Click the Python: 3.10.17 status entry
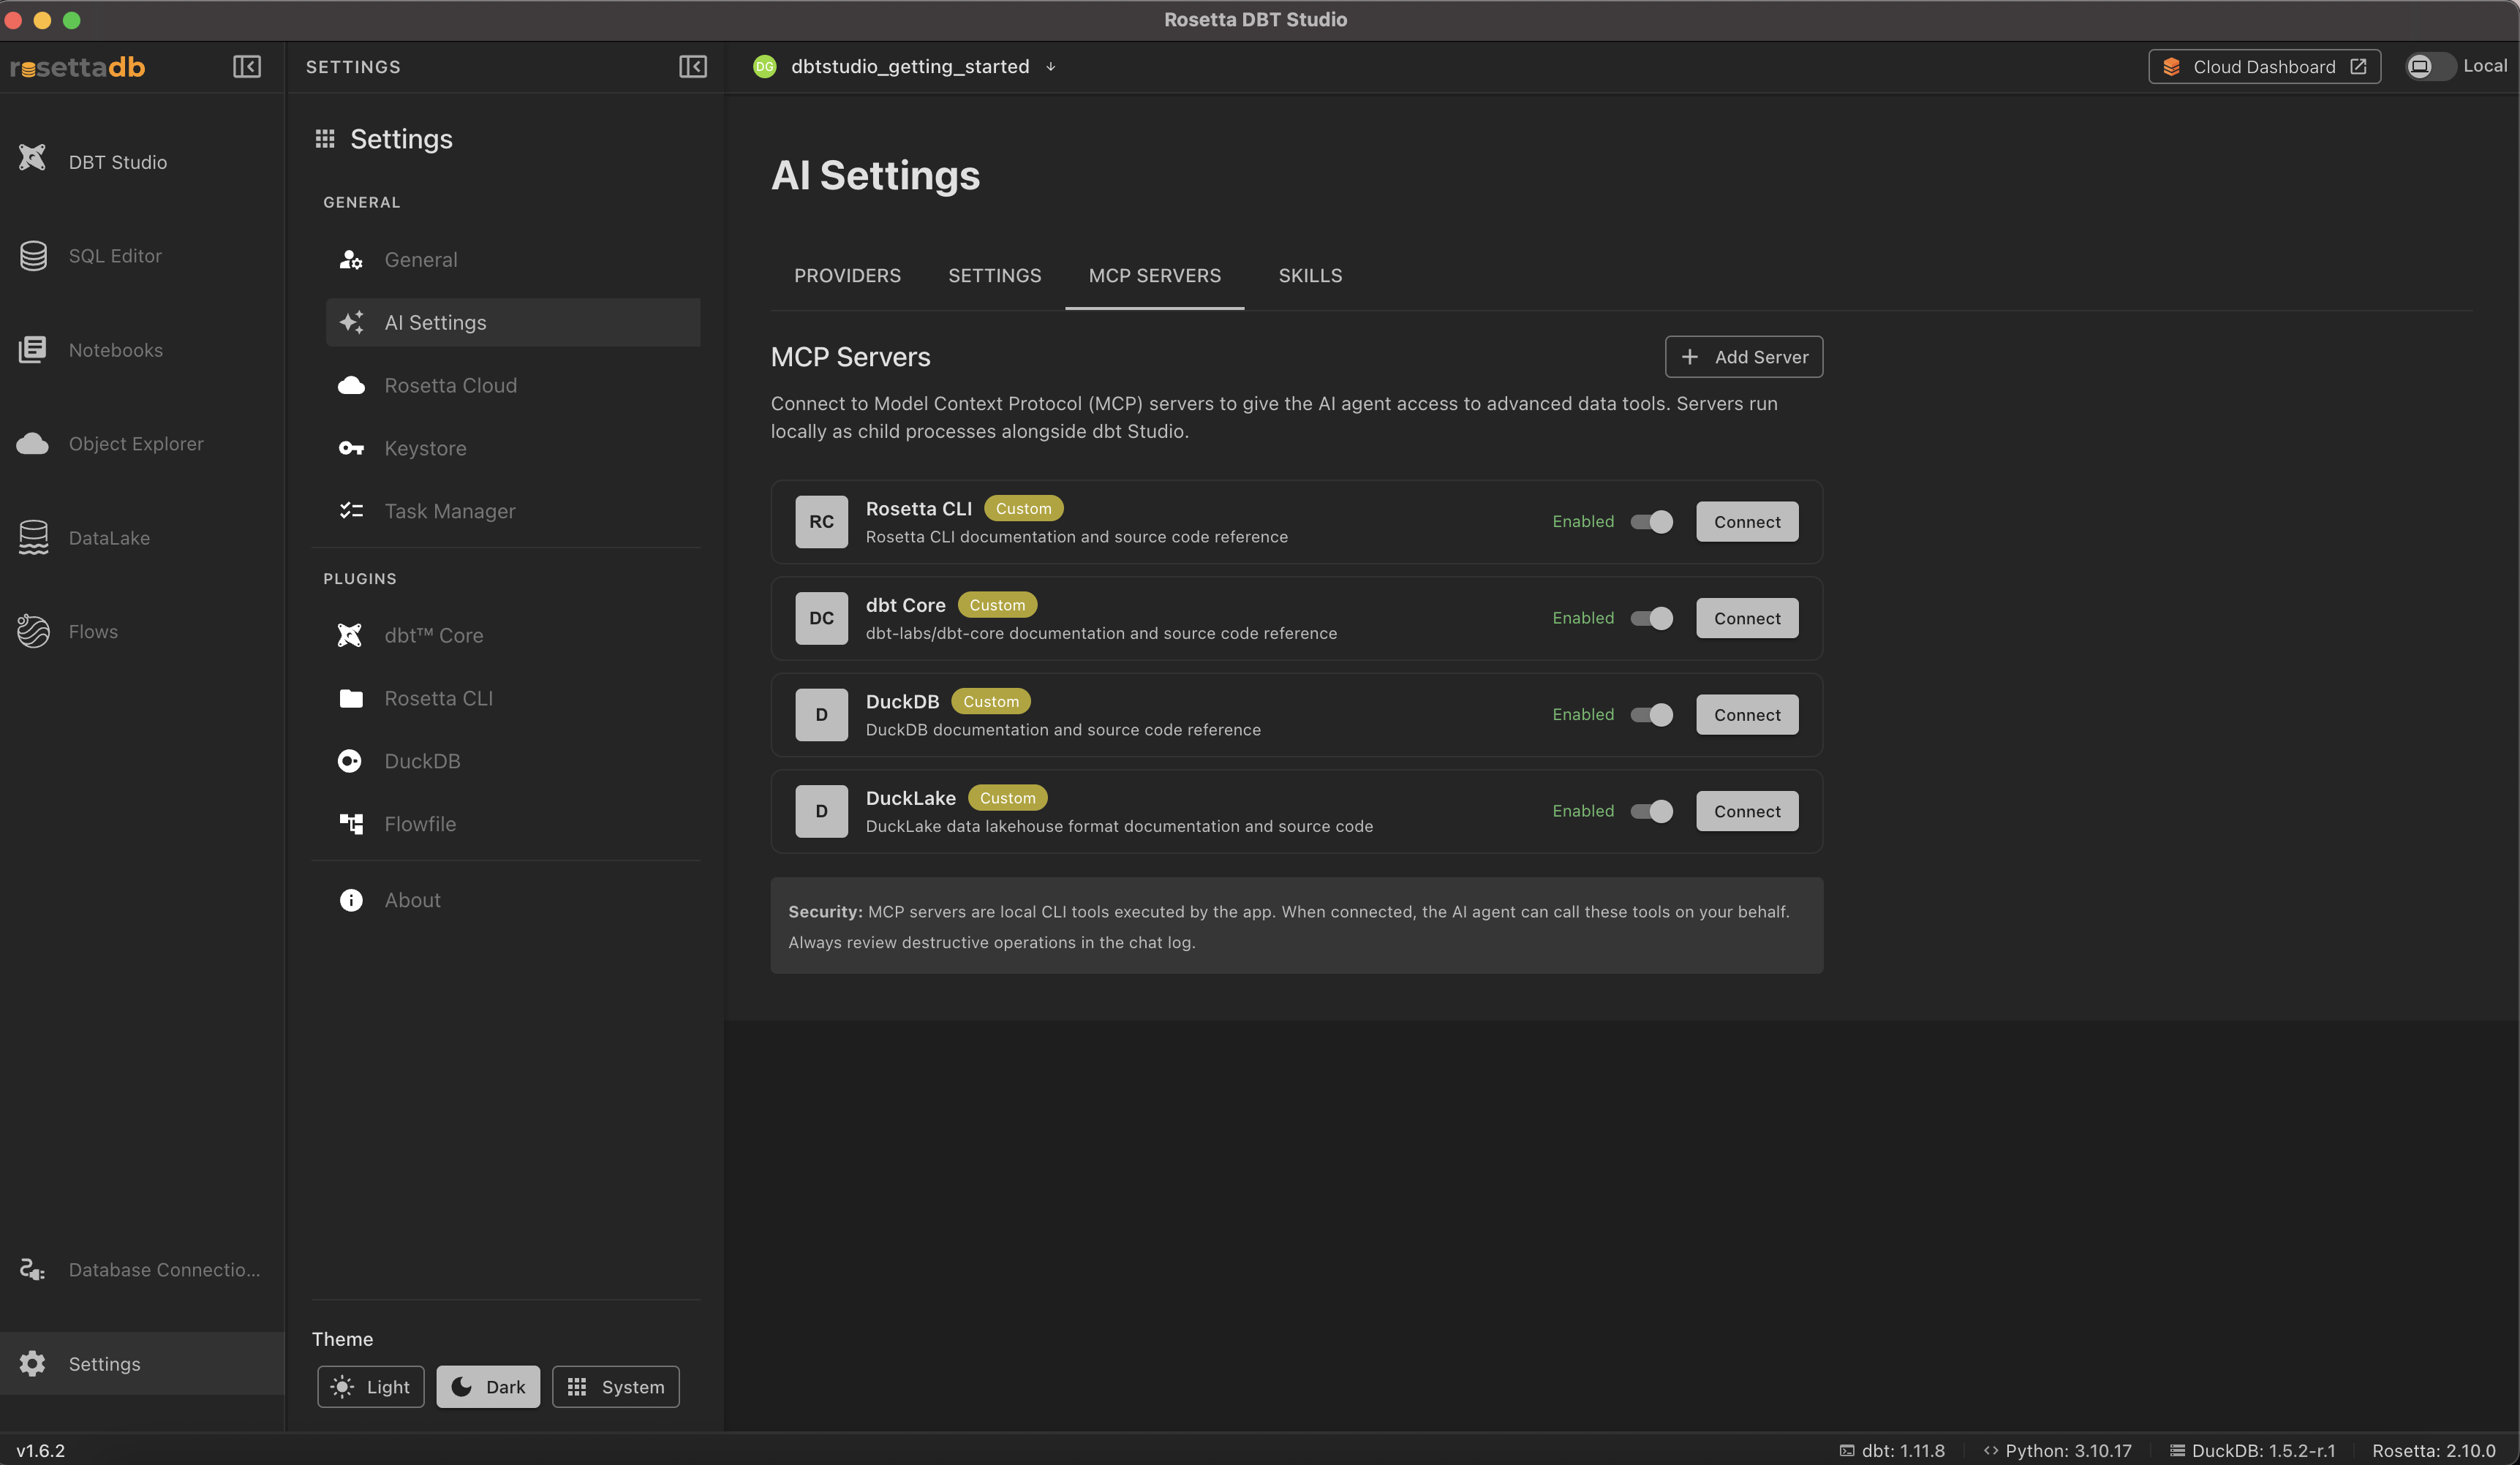The width and height of the screenshot is (2520, 1465). tap(2058, 1451)
